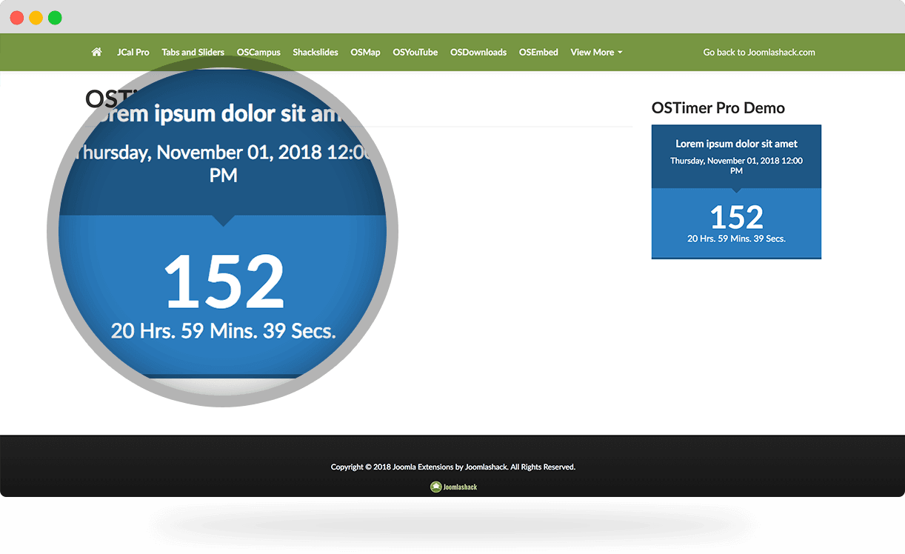Open Shackslides from the navbar
Screen dimensions: 905x554
pos(315,53)
